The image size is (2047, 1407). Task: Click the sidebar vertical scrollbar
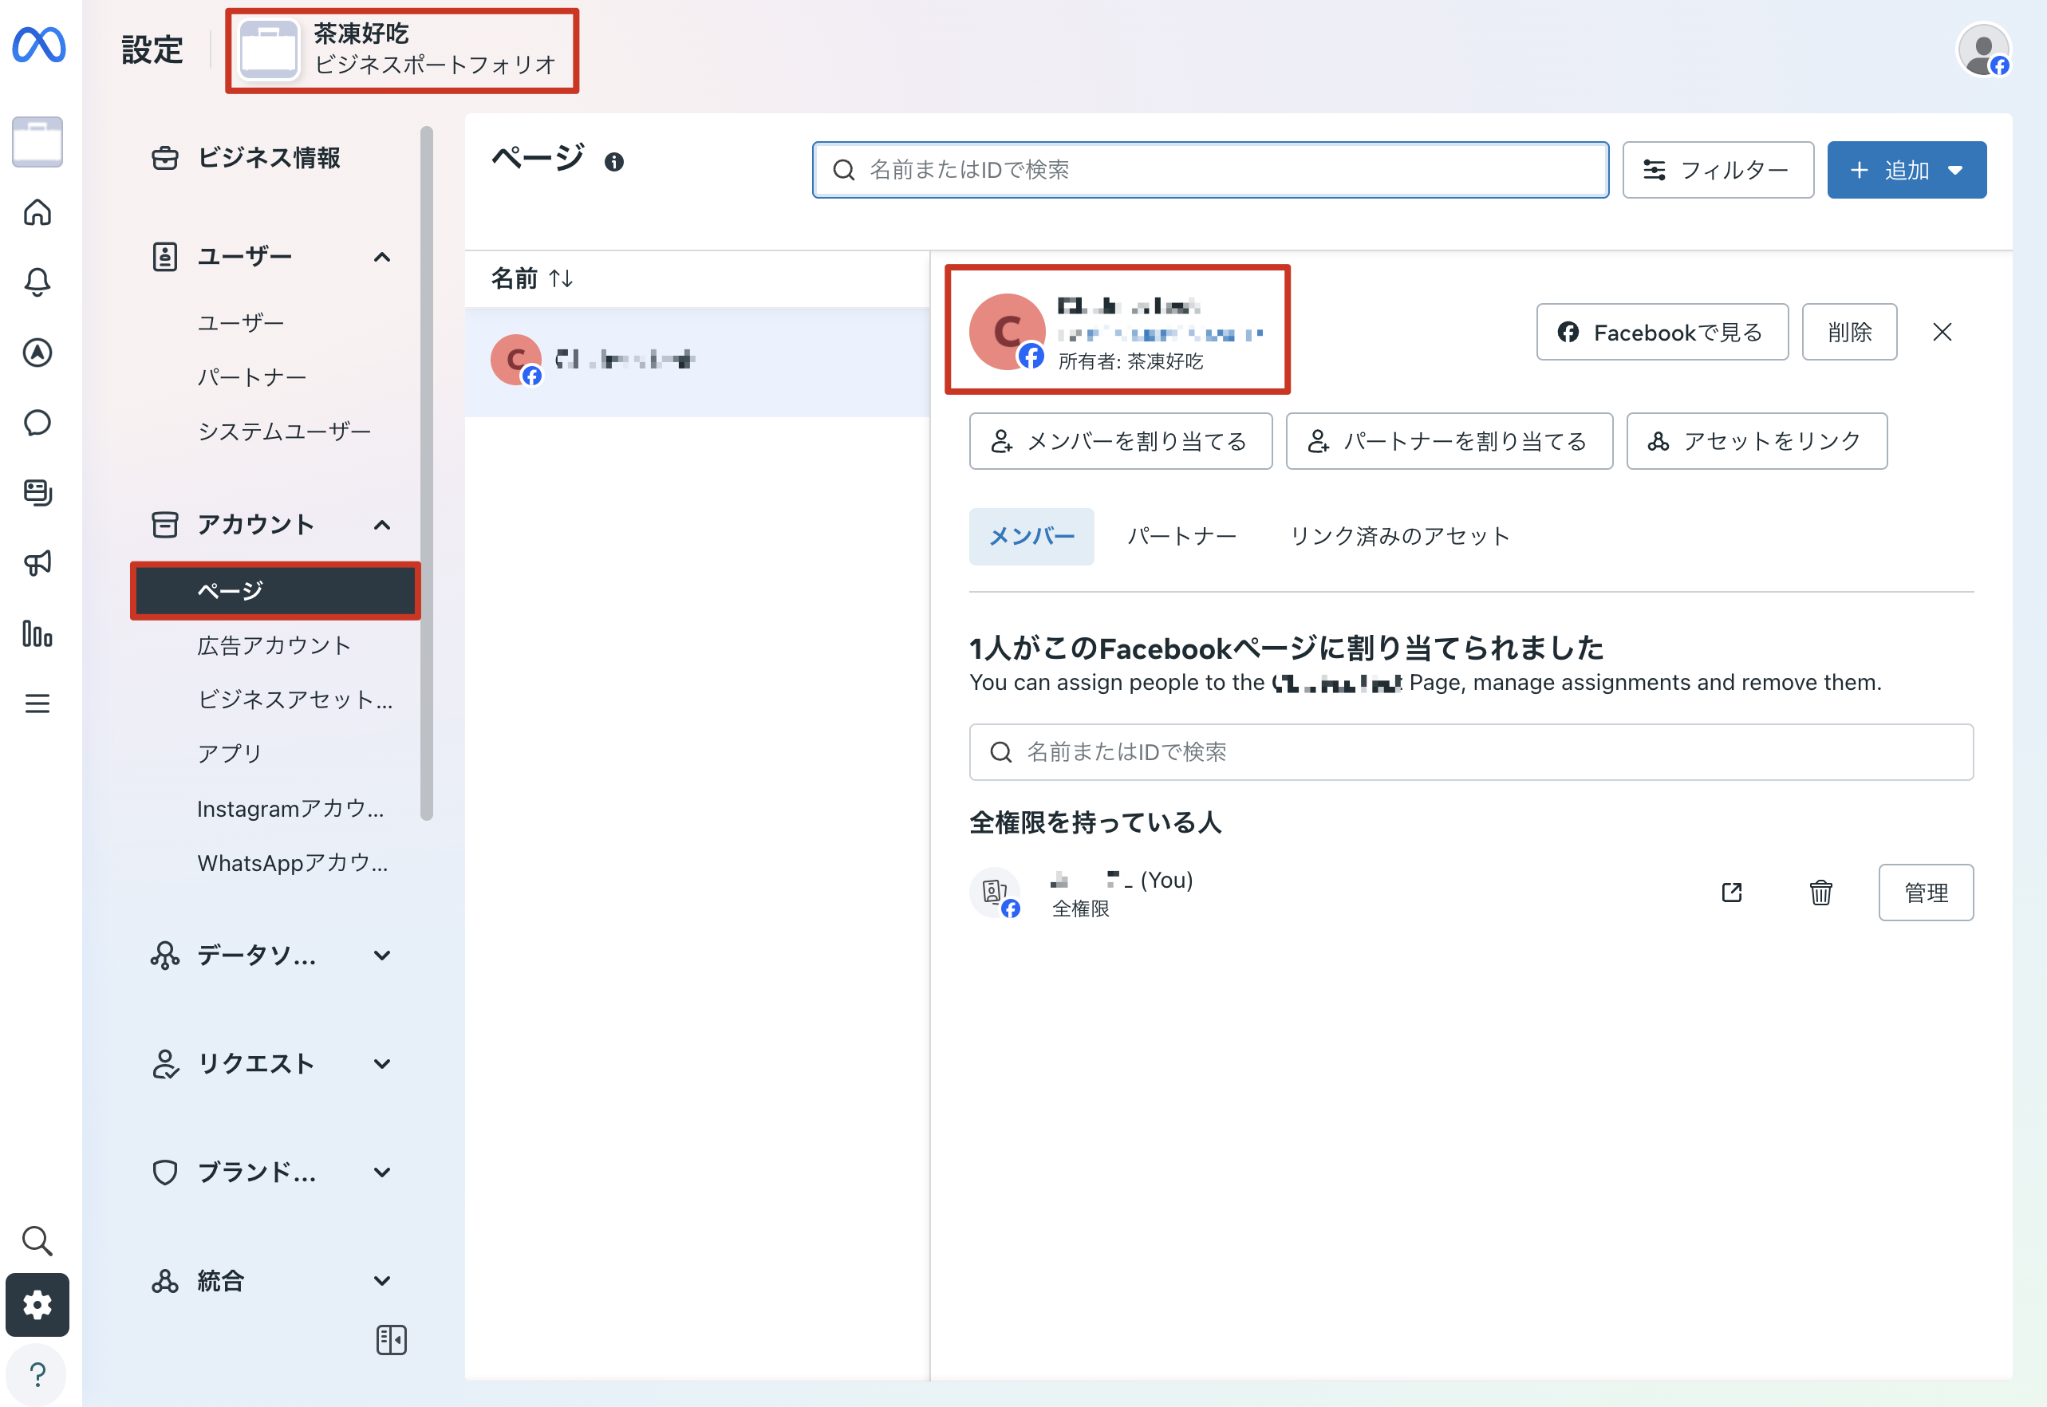[427, 474]
